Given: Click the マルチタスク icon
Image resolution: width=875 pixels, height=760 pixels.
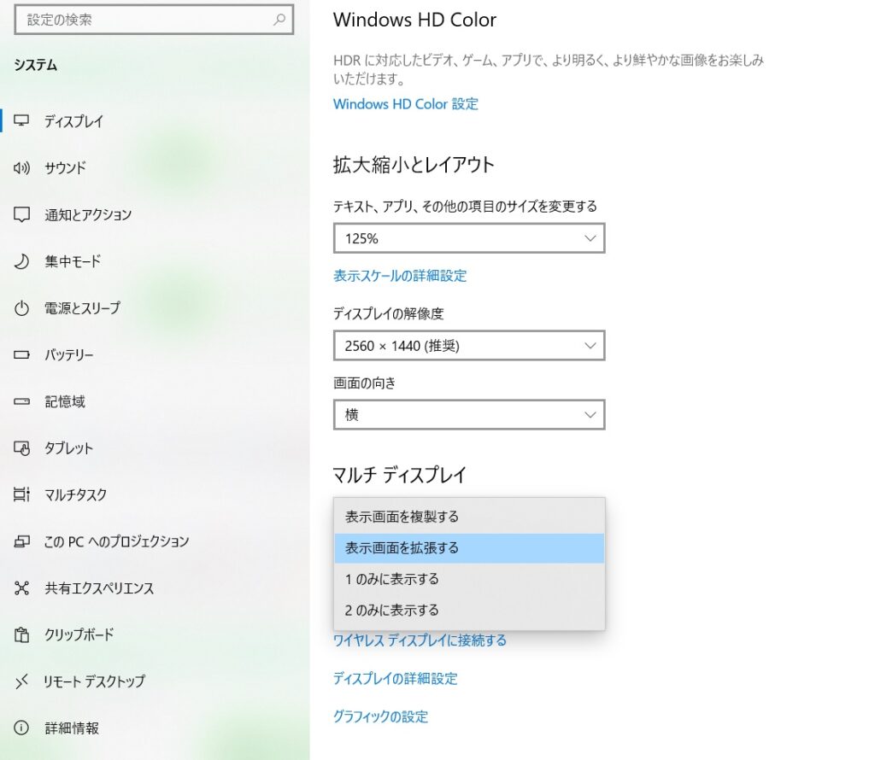Looking at the screenshot, I should (21, 494).
